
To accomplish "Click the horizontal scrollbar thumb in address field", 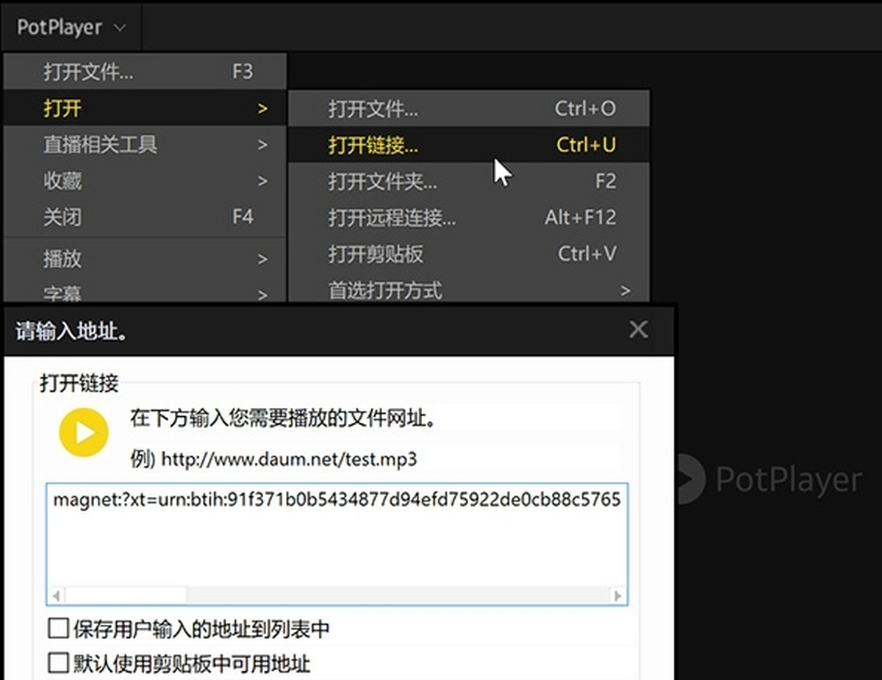I will pyautogui.click(x=126, y=595).
